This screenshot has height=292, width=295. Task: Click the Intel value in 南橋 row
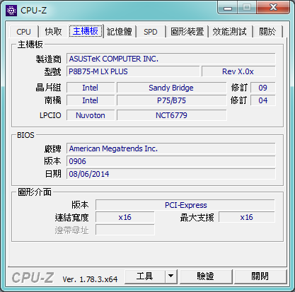pyautogui.click(x=91, y=100)
